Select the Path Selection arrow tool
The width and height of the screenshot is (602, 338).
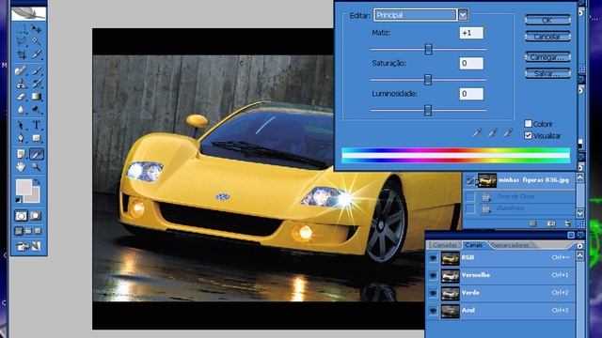coord(21,125)
